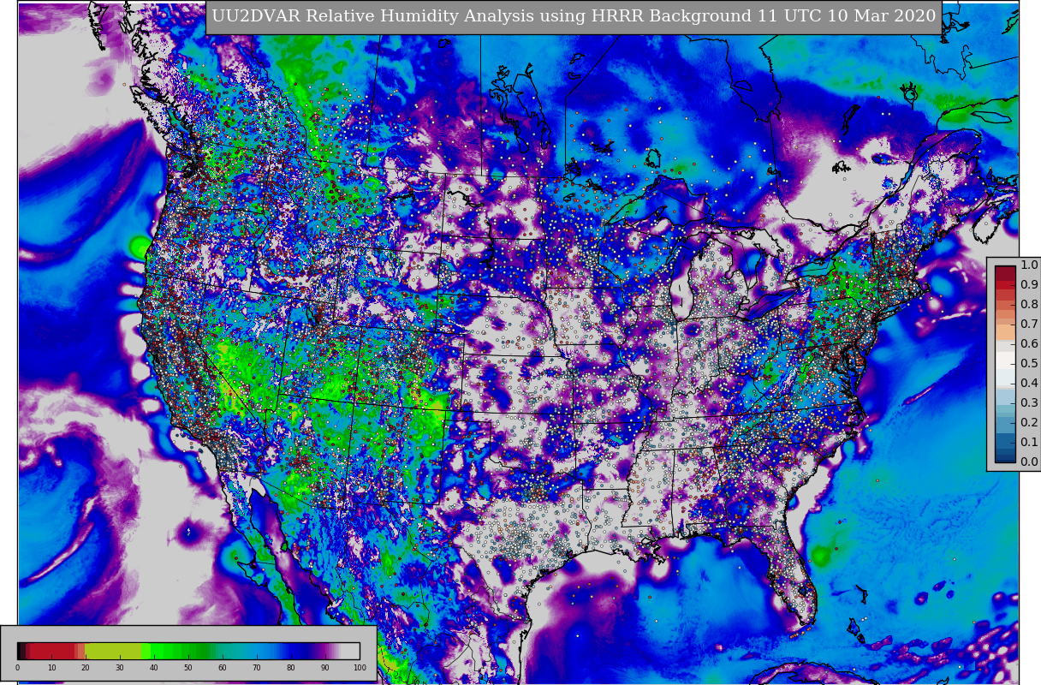Click the white middle swatch of vertical colorbar
Image resolution: width=1041 pixels, height=685 pixels.
click(1005, 360)
